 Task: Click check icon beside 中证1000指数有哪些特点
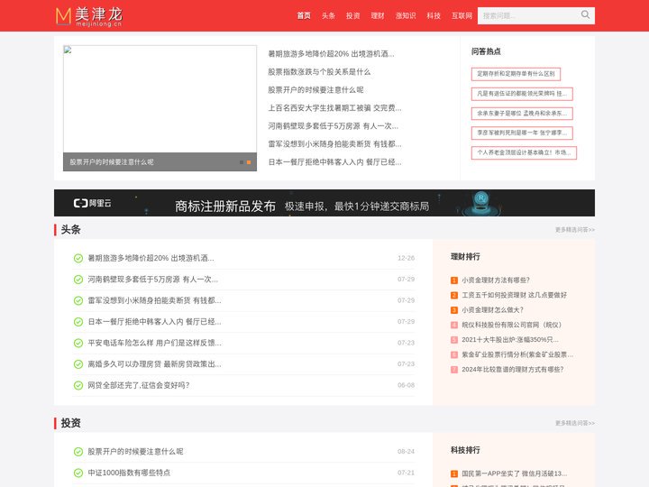[78, 473]
